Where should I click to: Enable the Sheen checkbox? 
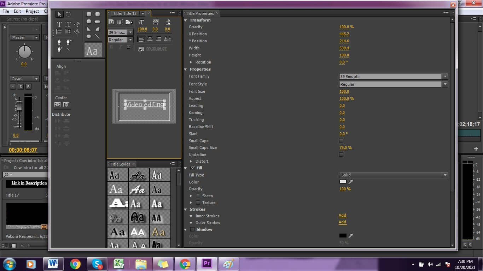(x=198, y=196)
